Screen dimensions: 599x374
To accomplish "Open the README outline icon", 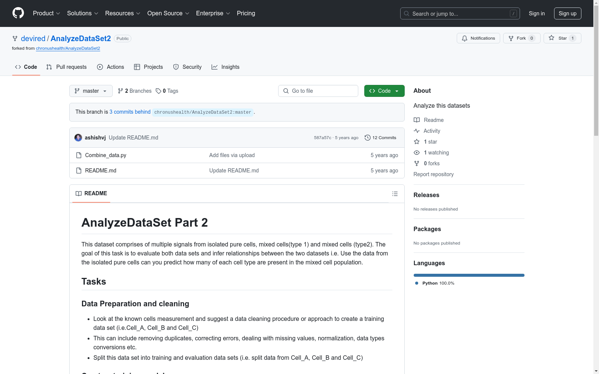I will 395,194.
